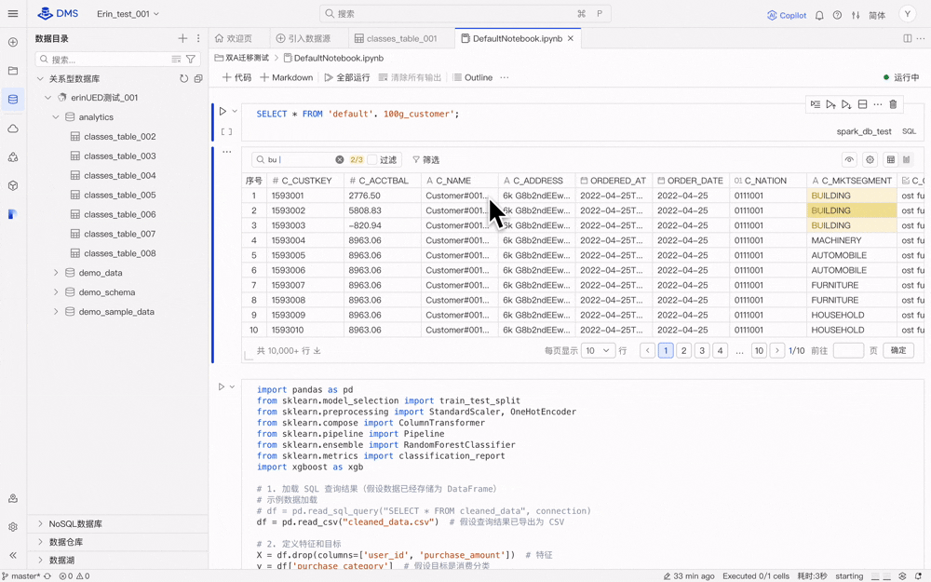Sort by the C_MKTSEGMENT column header
931x582 pixels.
[x=851, y=181]
